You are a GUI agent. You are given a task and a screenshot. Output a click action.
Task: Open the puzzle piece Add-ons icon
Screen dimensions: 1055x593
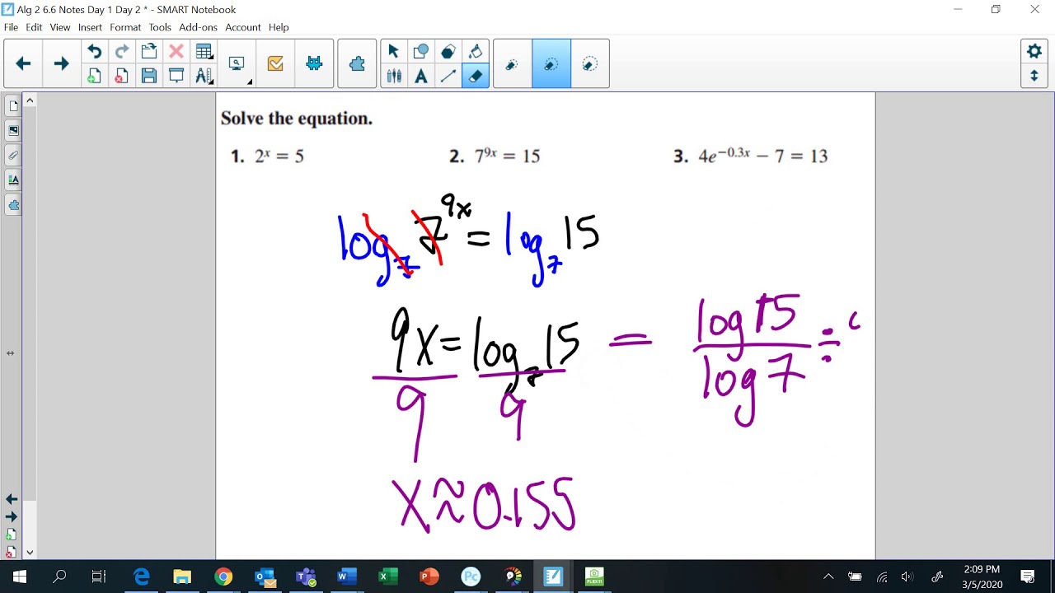click(x=357, y=63)
